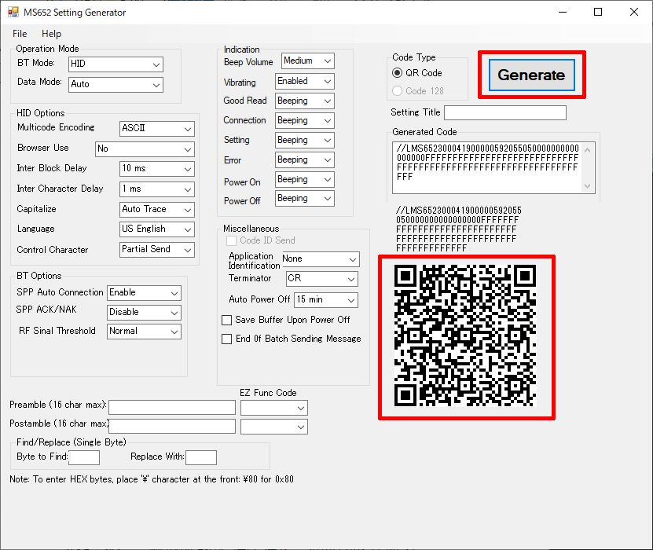Expand the Capitalize dropdown

(x=157, y=210)
